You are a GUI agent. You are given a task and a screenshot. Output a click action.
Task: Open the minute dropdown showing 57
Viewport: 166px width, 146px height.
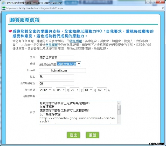click(x=102, y=90)
